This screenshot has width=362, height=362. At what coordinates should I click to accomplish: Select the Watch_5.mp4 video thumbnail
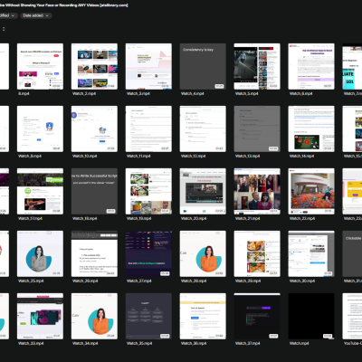[257, 66]
